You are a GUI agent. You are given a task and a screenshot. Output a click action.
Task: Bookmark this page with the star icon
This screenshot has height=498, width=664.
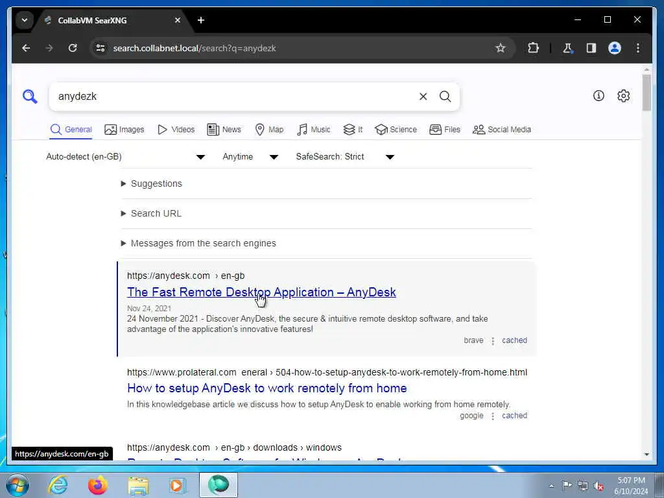501,48
